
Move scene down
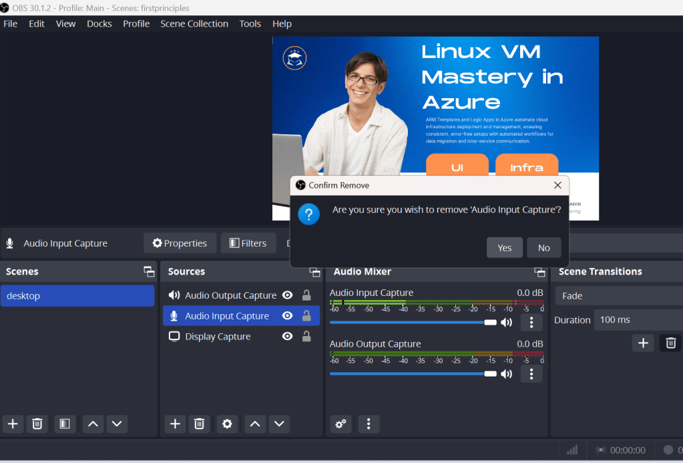(117, 424)
